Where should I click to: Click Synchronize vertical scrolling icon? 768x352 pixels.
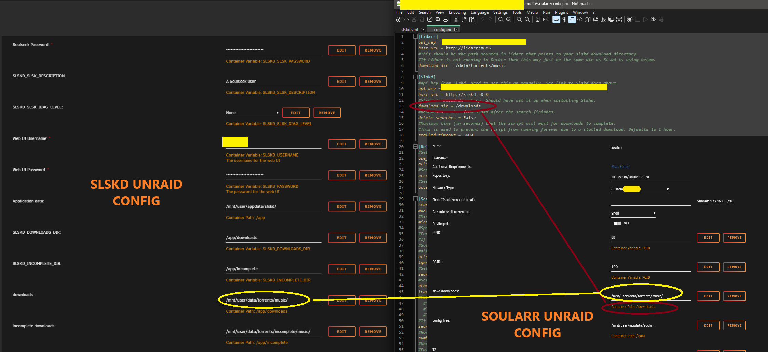pyautogui.click(x=538, y=19)
